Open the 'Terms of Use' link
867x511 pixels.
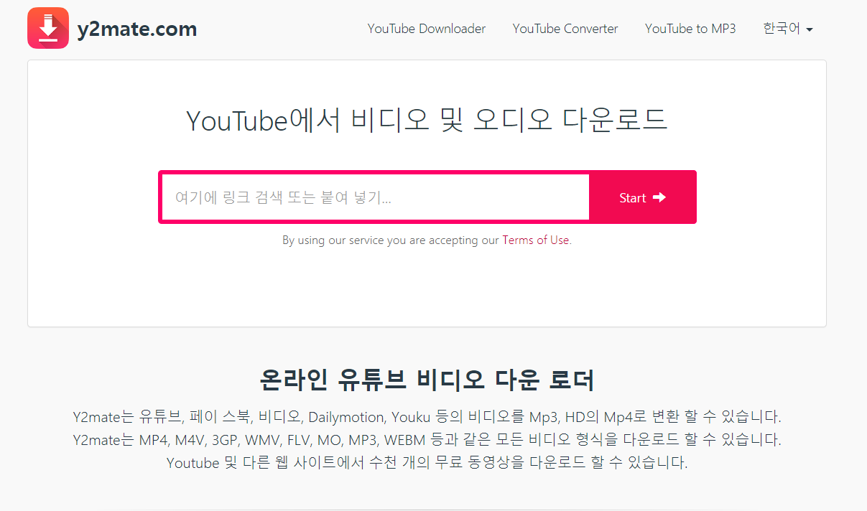536,240
